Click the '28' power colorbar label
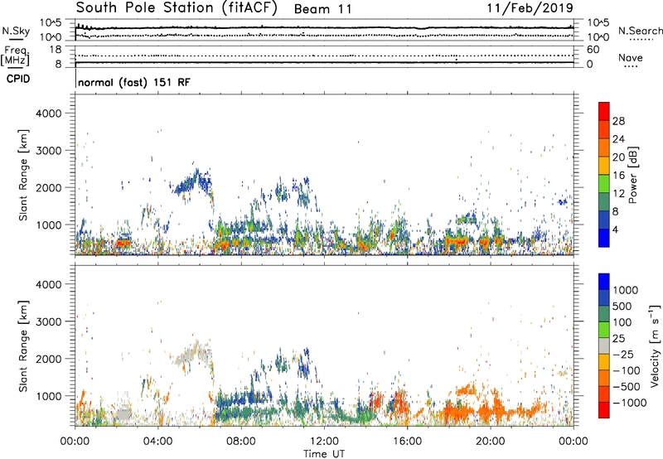Viewport: 663px width, 459px height. [618, 121]
